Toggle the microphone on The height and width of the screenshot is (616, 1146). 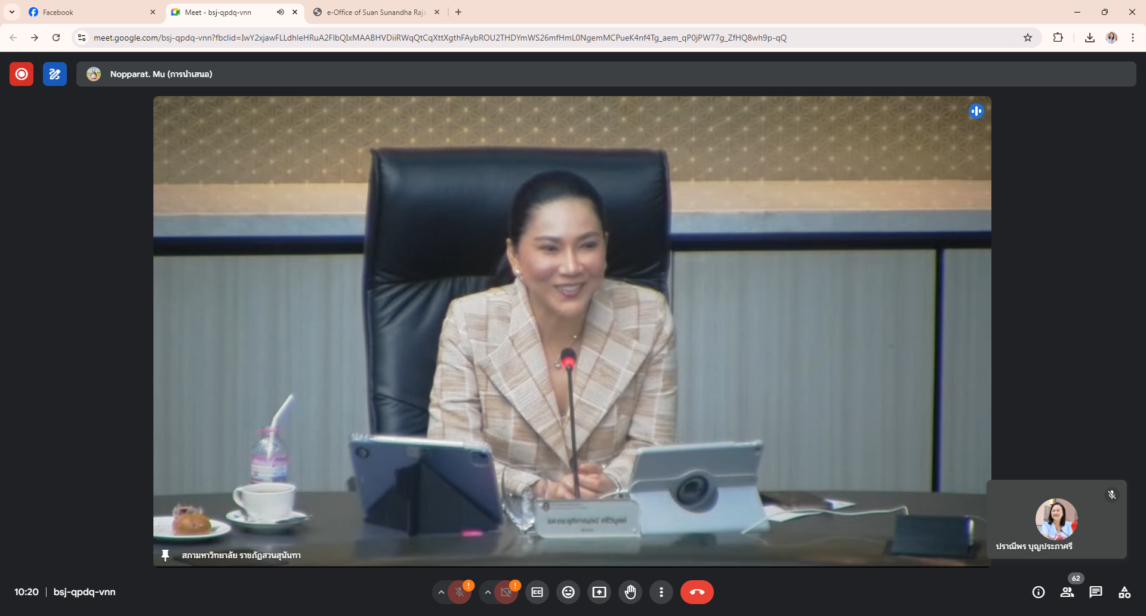pos(460,592)
